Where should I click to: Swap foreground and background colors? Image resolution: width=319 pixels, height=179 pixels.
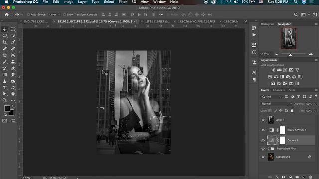pos(13,106)
